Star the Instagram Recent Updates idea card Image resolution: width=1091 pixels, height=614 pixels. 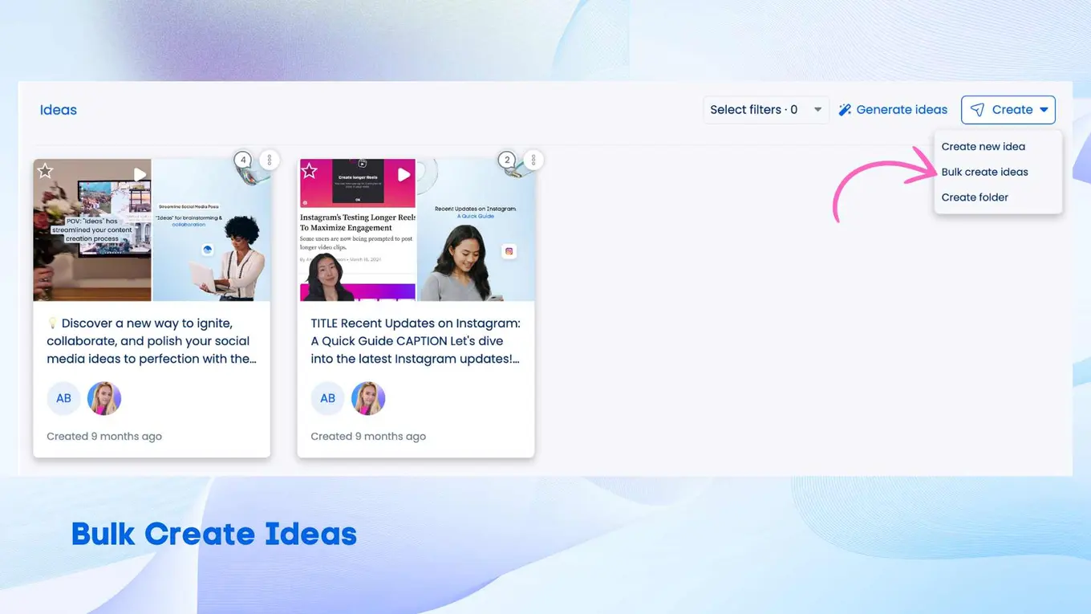310,171
